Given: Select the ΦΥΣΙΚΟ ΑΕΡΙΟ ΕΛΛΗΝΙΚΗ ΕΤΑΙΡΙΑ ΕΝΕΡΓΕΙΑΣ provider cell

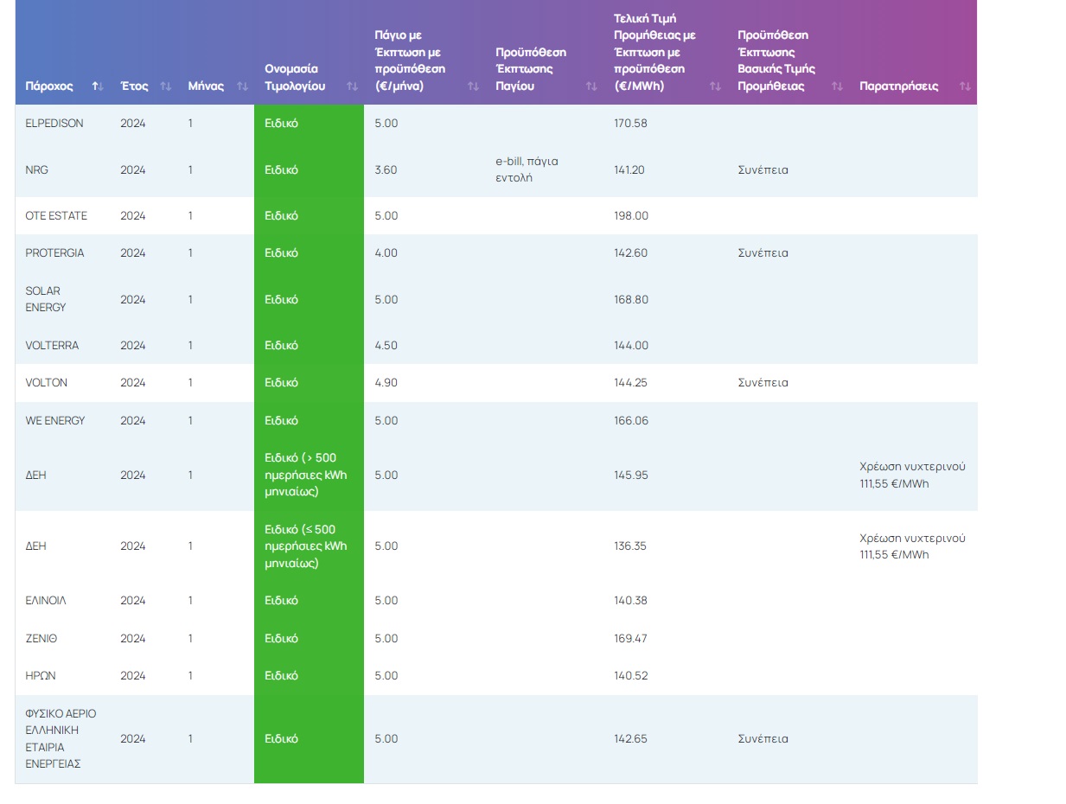Looking at the screenshot, I should [x=61, y=739].
